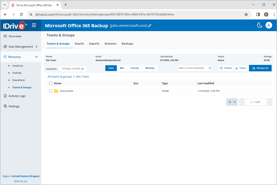Screen dimensions: 277x185
Task: Select the Recovery restore-arrow icon in sidebar
Action: tap(5, 57)
